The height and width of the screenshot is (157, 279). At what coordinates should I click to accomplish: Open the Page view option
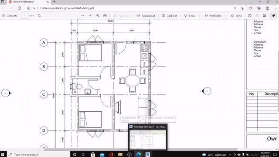(122, 16)
